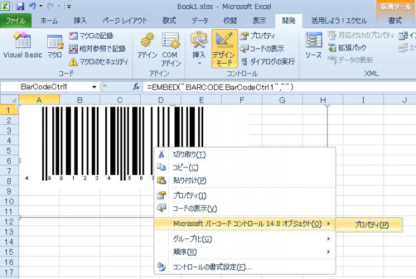Open the Visual Basic editor

22,45
